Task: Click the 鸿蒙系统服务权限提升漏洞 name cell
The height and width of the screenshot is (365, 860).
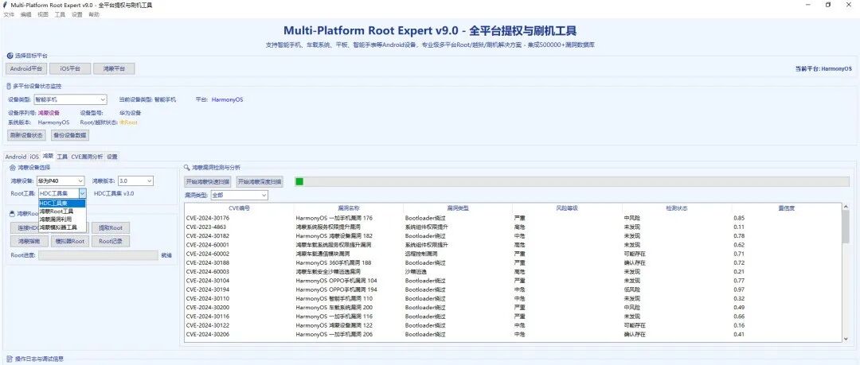Action: [x=328, y=227]
